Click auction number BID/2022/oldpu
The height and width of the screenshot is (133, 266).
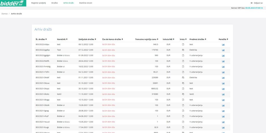tap(42, 44)
